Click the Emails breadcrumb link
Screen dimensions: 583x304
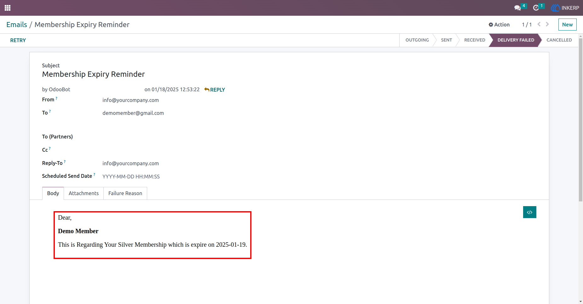click(x=17, y=25)
